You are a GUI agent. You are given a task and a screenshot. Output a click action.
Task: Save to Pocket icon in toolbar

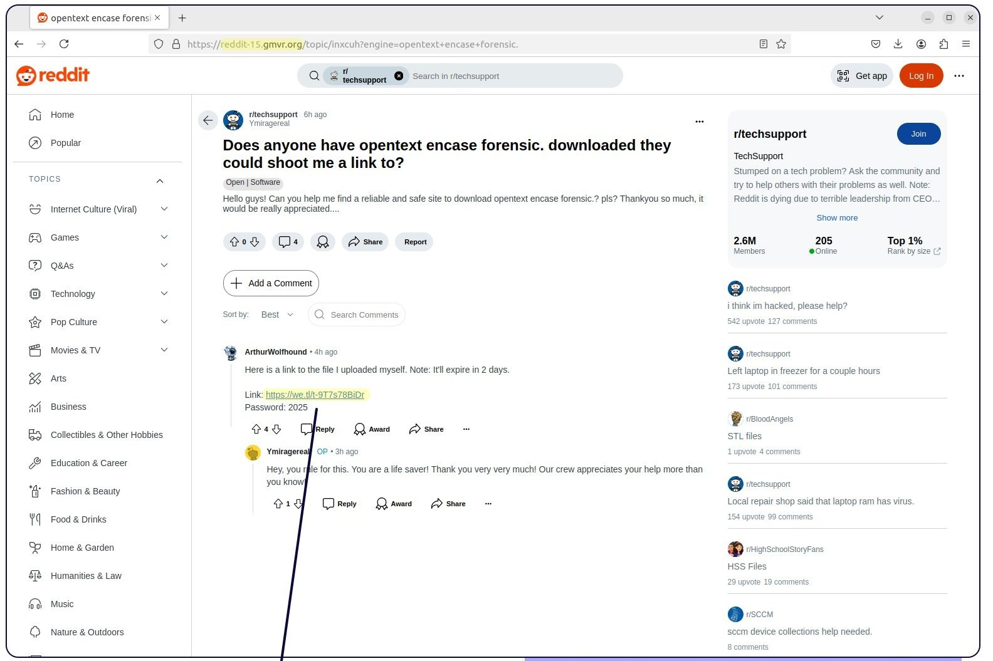876,44
